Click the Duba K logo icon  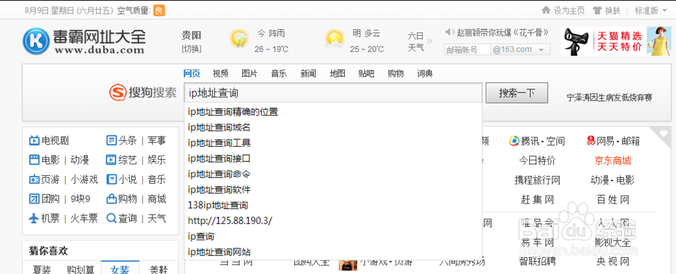pyautogui.click(x=37, y=41)
